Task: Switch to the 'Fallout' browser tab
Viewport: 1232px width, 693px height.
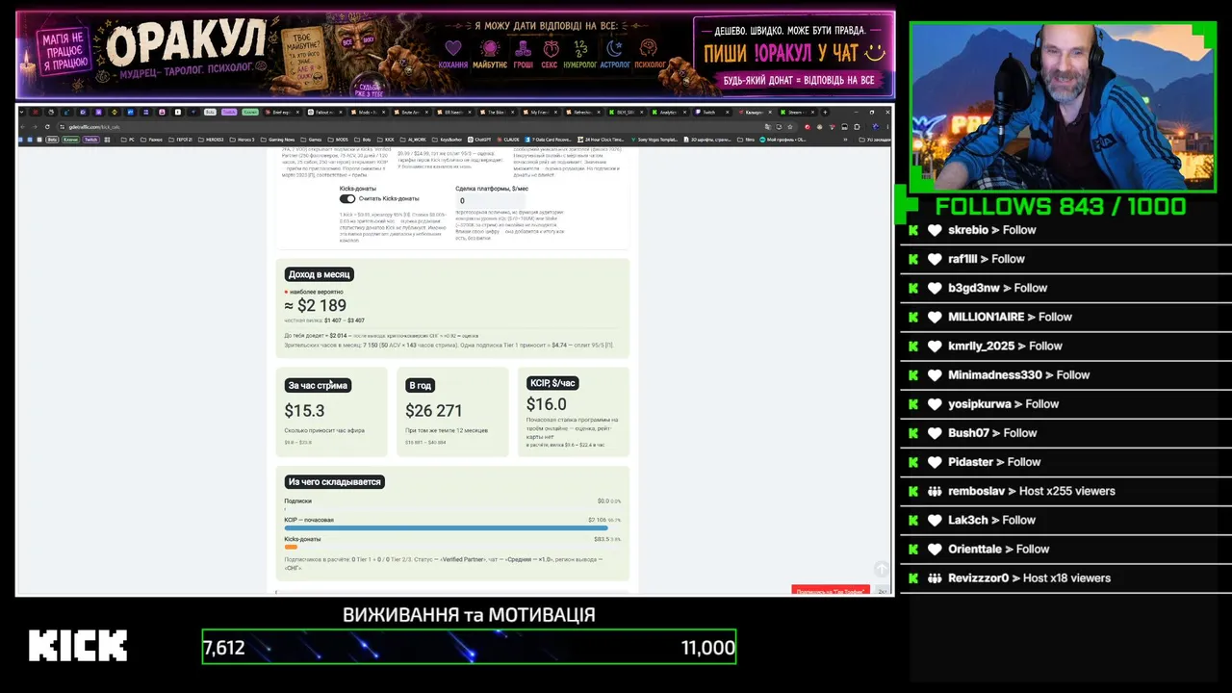Action: [325, 113]
